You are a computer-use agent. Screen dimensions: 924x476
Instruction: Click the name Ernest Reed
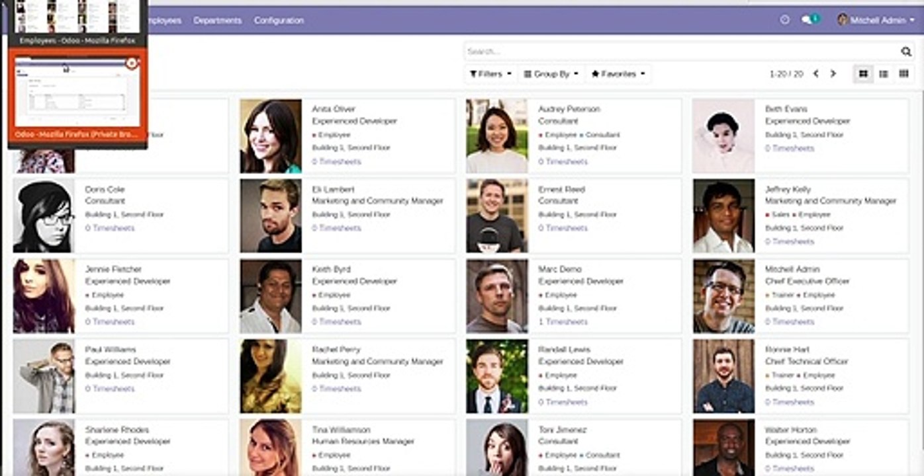(x=561, y=189)
